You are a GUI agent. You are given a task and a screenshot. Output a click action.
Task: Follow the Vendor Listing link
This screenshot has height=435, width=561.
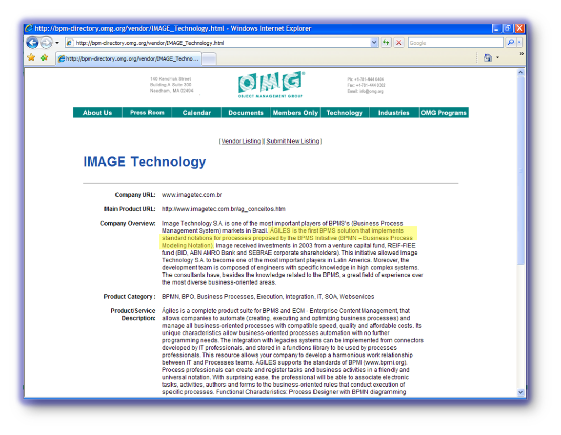click(241, 141)
